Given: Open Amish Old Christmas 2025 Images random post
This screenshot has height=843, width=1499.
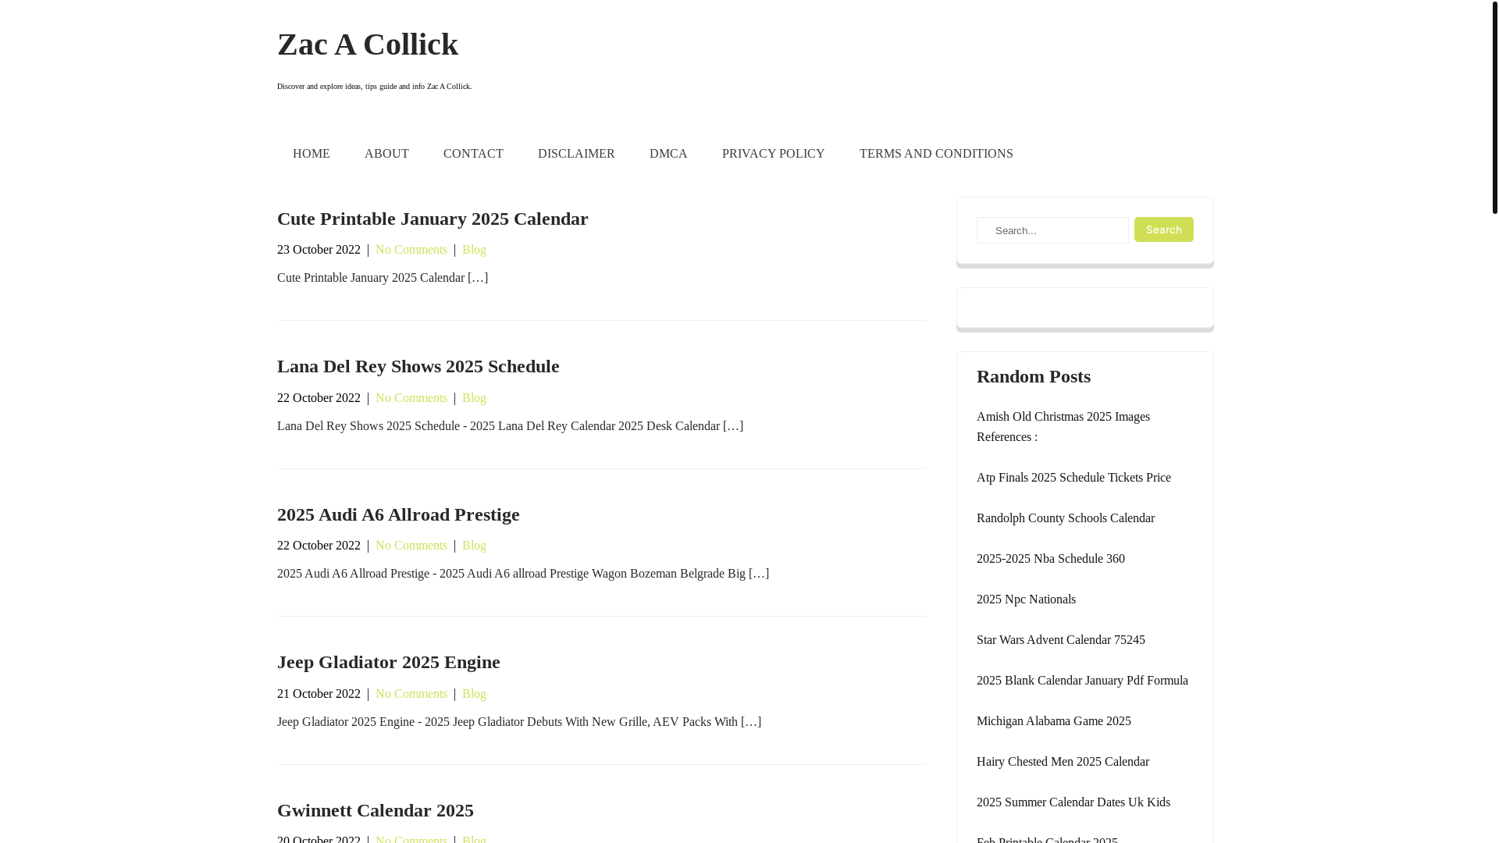Looking at the screenshot, I should 1063,427.
